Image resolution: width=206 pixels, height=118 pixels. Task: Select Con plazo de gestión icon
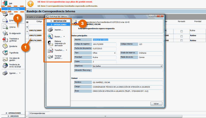(5, 59)
